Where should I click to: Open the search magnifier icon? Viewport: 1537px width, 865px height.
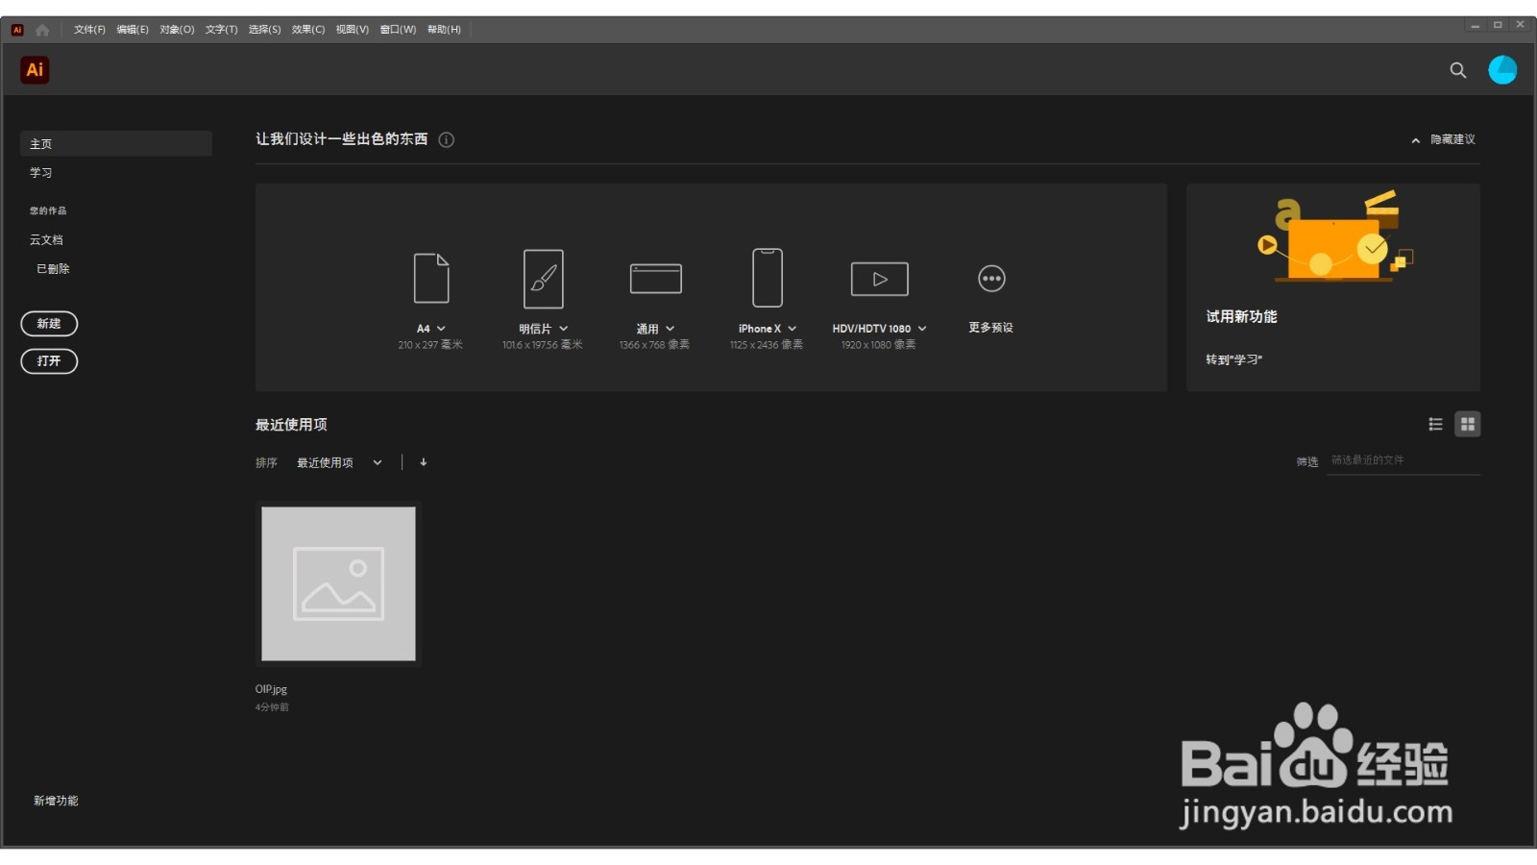(x=1457, y=70)
